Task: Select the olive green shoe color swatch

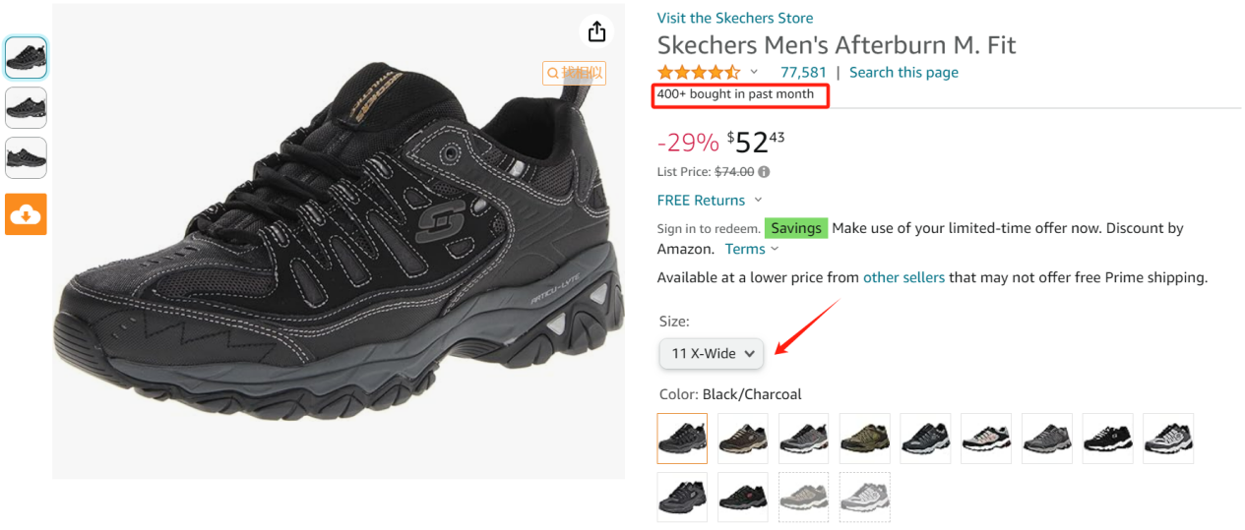Action: point(865,439)
